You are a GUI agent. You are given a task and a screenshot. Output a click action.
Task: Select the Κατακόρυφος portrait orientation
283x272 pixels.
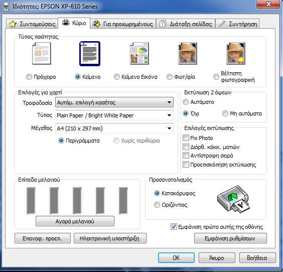pyautogui.click(x=157, y=193)
